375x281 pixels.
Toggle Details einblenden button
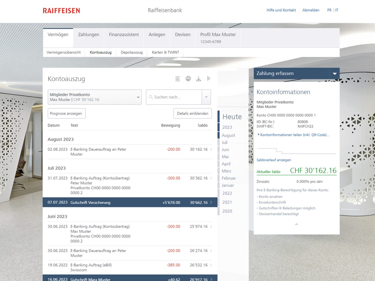pyautogui.click(x=192, y=113)
